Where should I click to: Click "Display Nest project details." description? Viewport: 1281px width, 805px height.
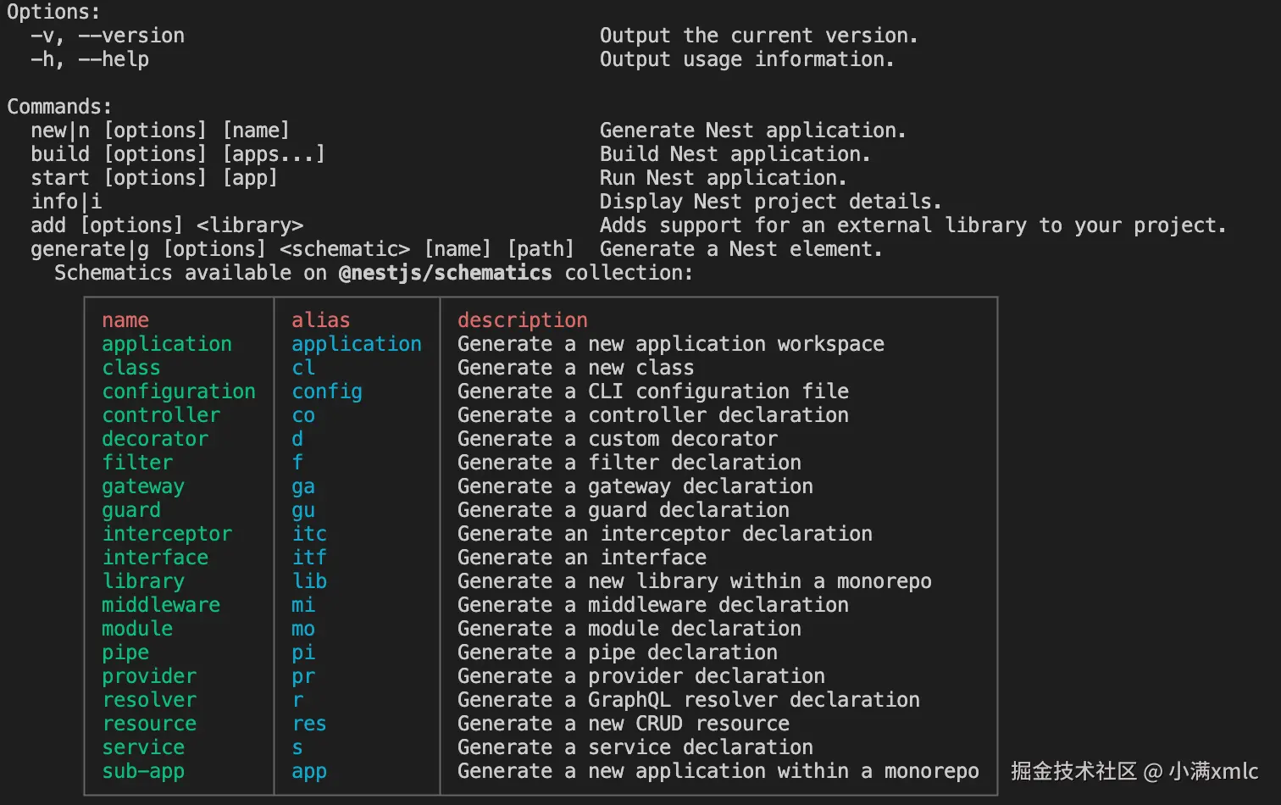pyautogui.click(x=770, y=202)
